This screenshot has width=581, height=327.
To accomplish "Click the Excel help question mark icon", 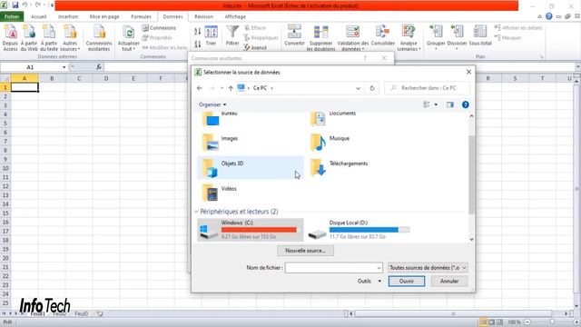I will [x=548, y=16].
